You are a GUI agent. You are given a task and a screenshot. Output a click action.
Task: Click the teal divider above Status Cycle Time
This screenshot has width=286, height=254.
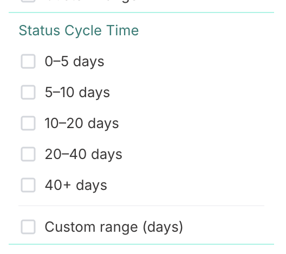coord(141,12)
